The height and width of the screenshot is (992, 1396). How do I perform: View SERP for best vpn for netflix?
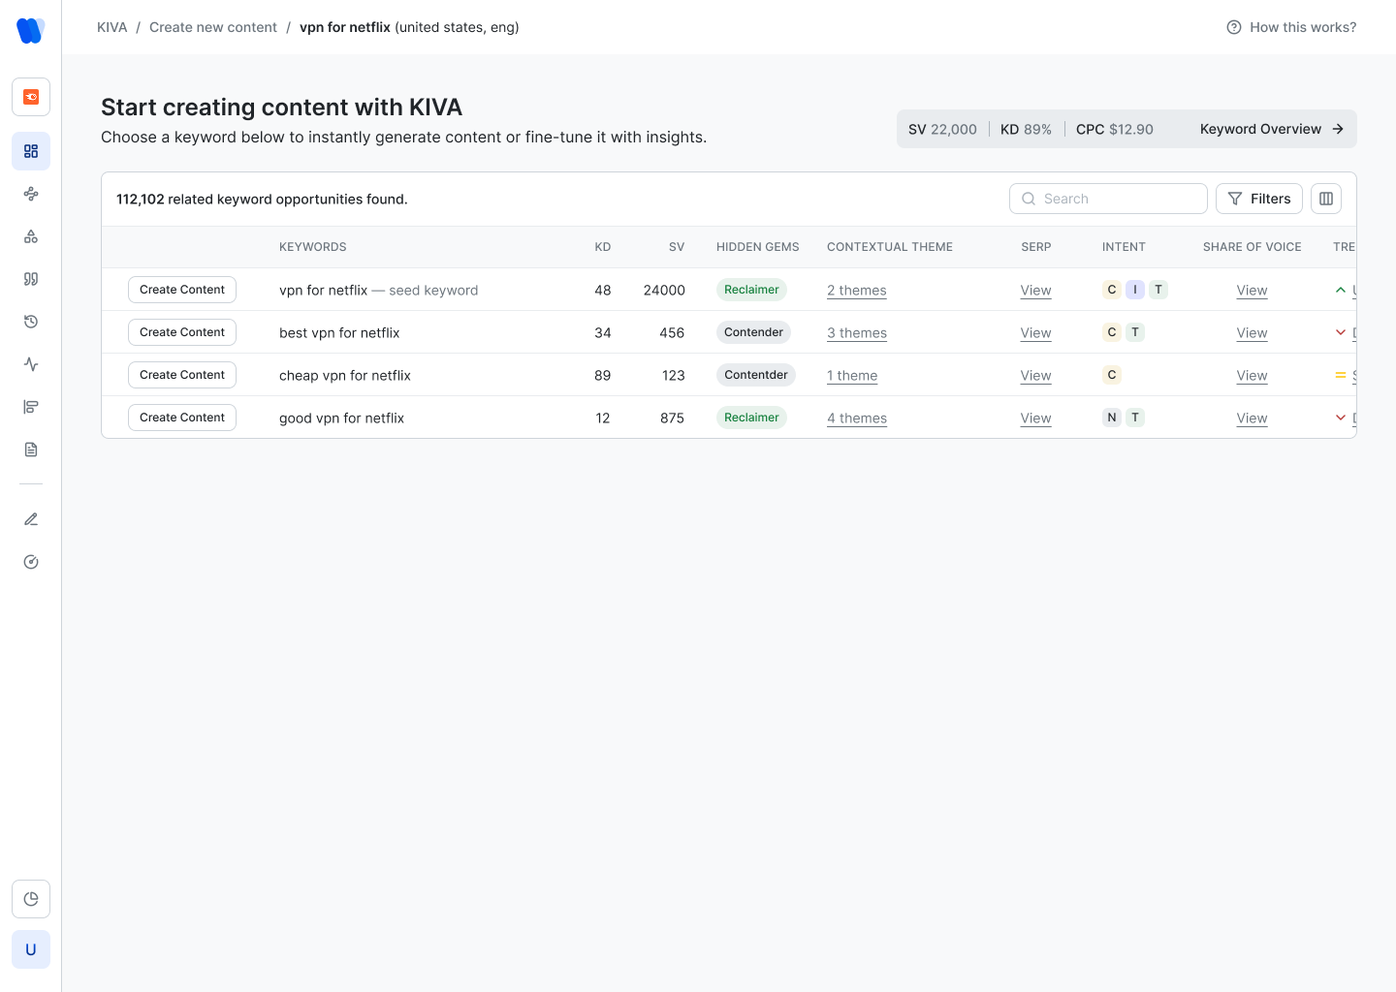tap(1035, 333)
